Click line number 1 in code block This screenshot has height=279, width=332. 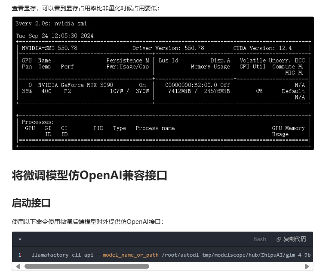[20, 255]
